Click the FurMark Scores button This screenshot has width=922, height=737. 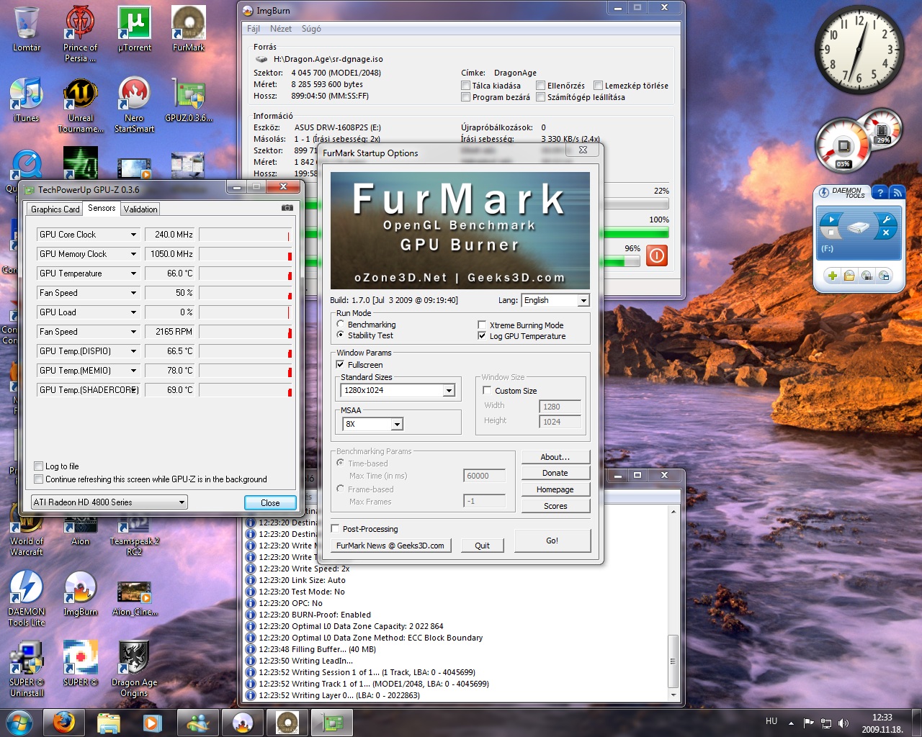click(555, 506)
